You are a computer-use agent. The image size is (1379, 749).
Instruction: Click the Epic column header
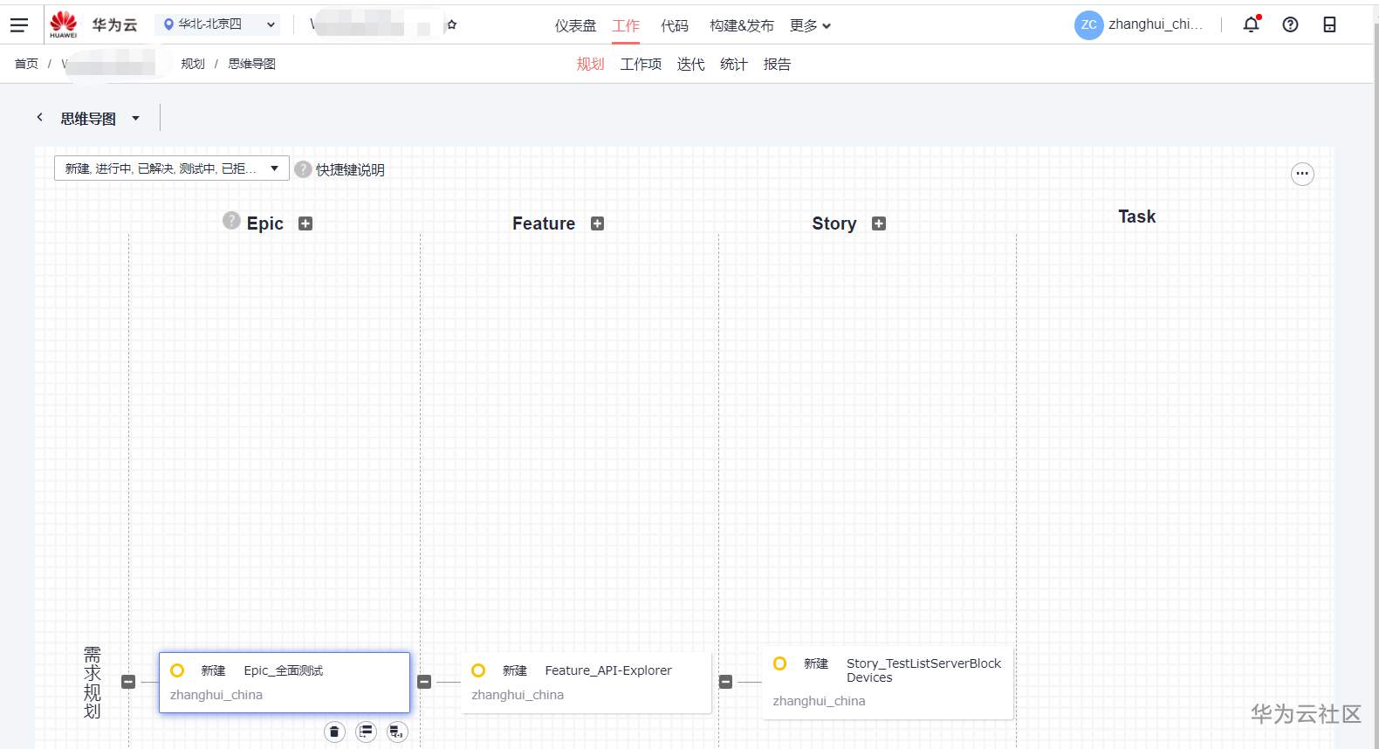[x=265, y=223]
